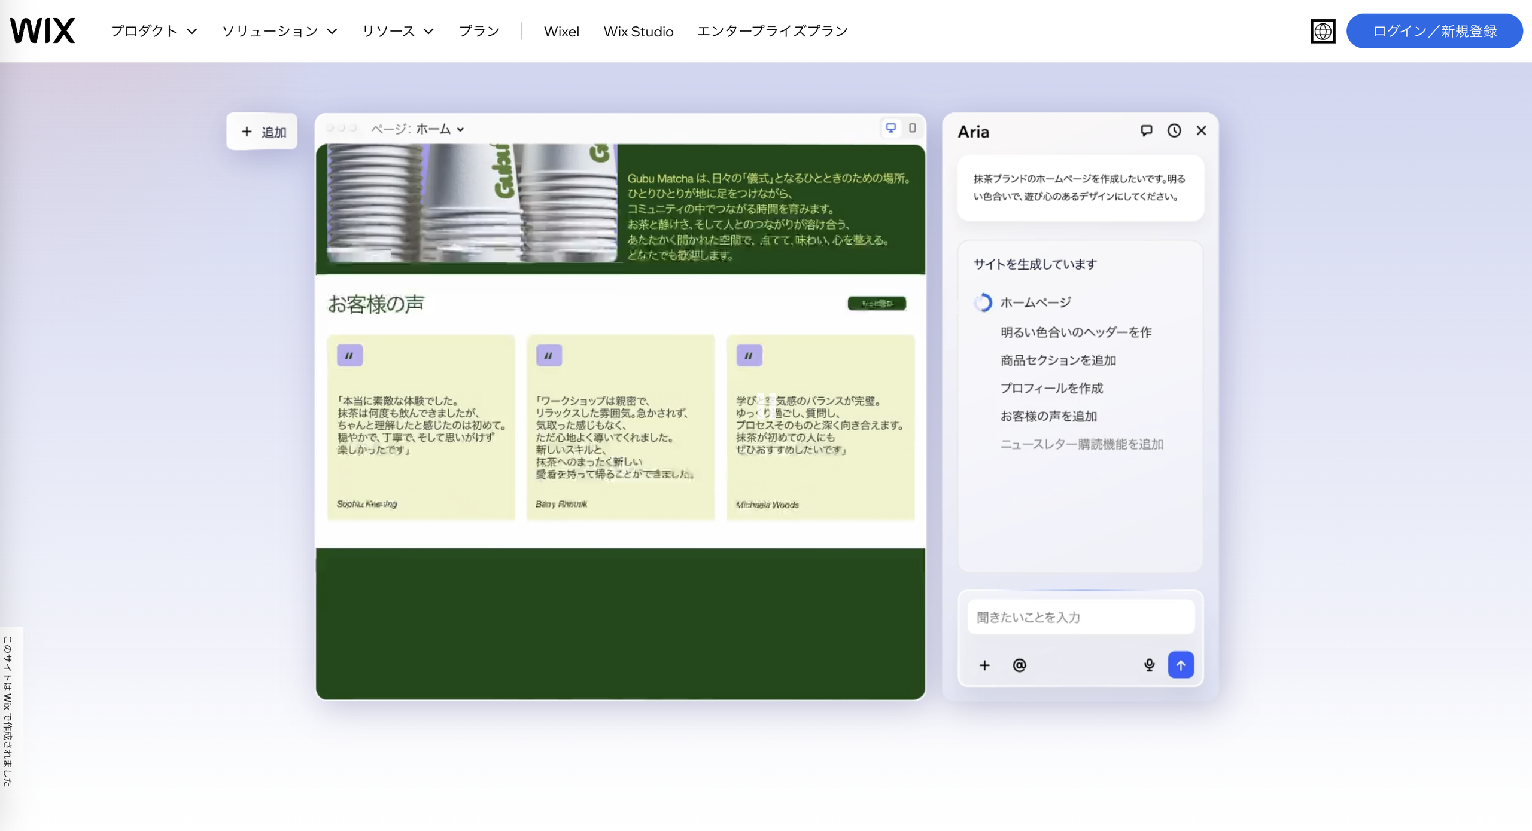Click the green button beside お客様の声

point(877,304)
